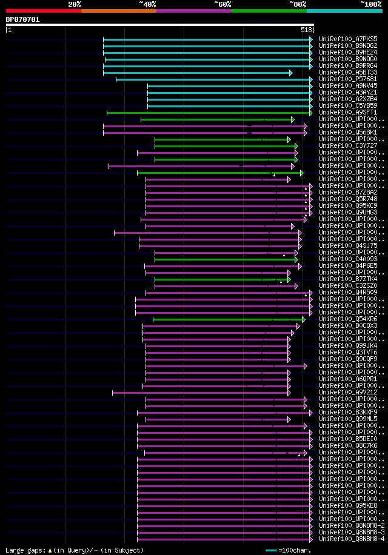Click the green arrowhead of the UniRef100_B7ZTK4 bar
The image size is (388, 555).
point(289,280)
